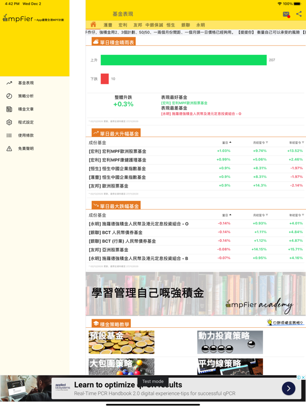The image size is (306, 408).
Task: Click the gear icon beside 程式設定
Action: (x=9, y=122)
